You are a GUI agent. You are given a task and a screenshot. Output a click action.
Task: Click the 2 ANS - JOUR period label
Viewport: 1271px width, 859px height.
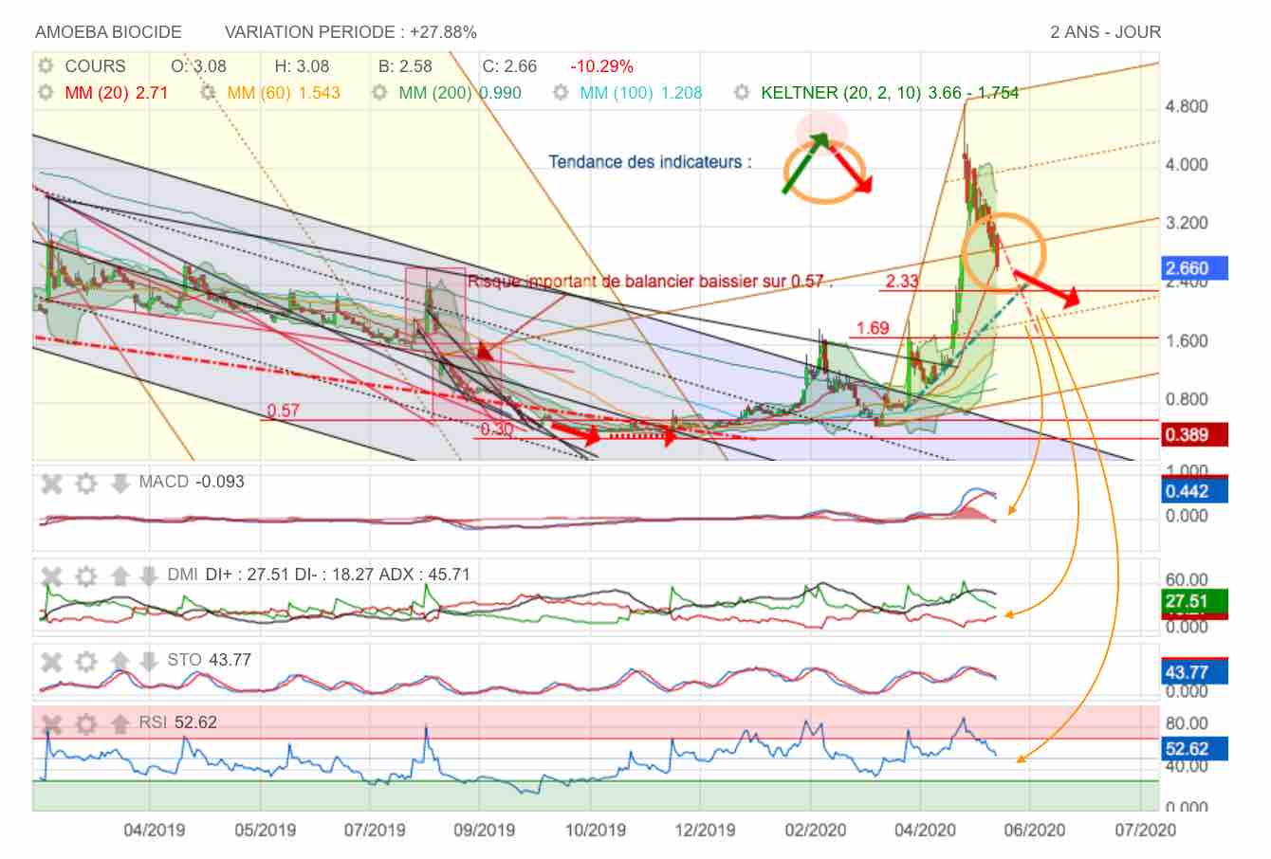click(x=1106, y=32)
